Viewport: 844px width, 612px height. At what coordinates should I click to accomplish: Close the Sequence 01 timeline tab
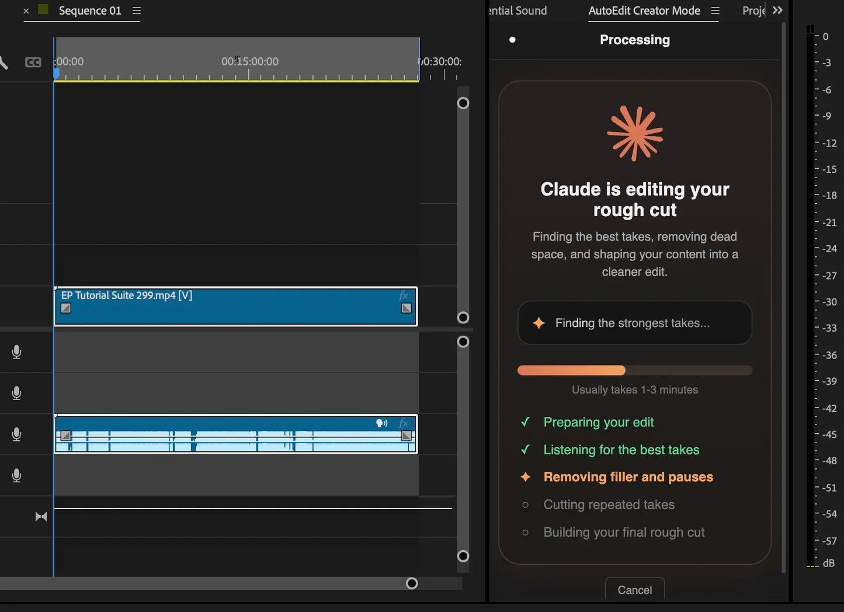tap(26, 11)
